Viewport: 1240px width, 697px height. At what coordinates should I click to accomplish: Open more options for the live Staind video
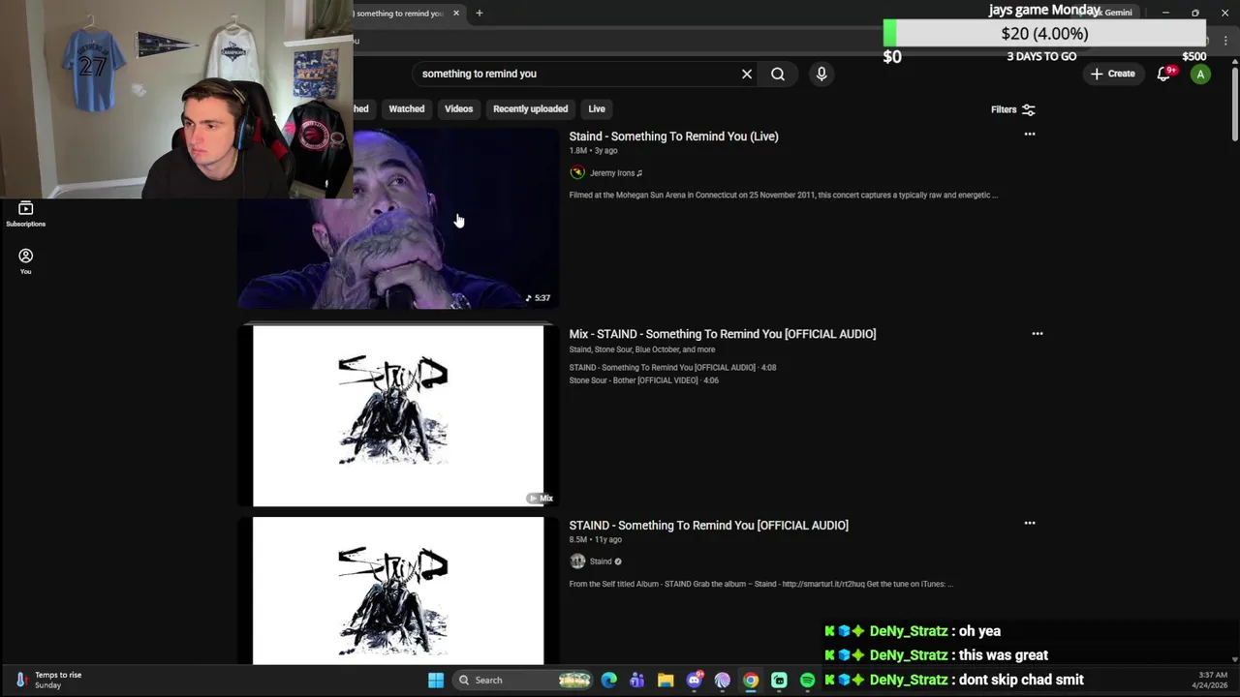pos(1030,135)
